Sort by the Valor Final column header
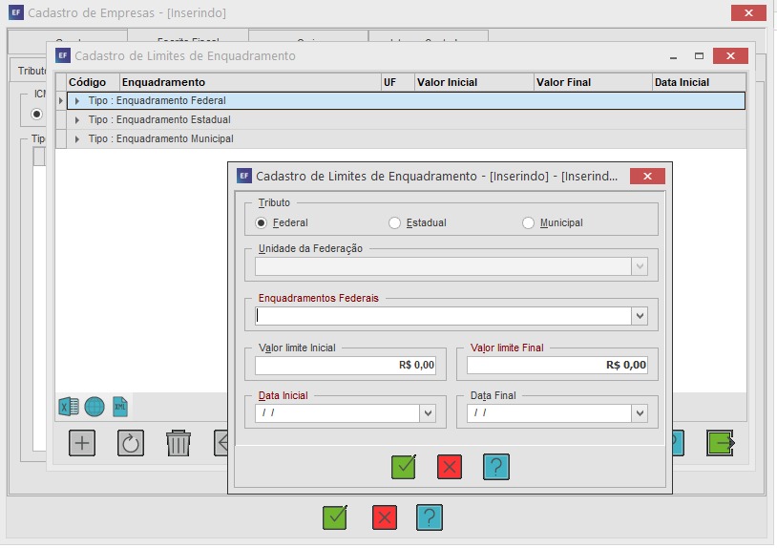The width and height of the screenshot is (777, 548). (593, 82)
